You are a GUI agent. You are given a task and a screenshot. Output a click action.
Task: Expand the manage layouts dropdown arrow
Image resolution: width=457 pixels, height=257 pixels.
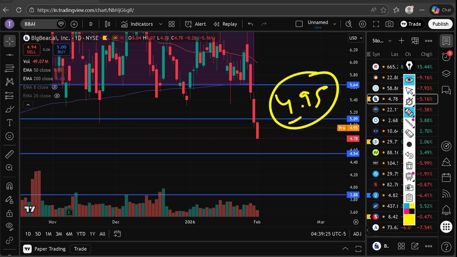point(335,24)
